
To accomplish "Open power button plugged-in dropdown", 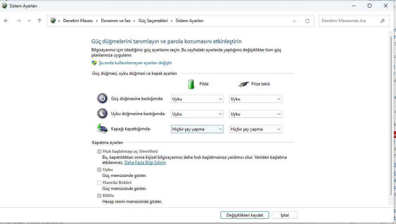I will [x=256, y=99].
